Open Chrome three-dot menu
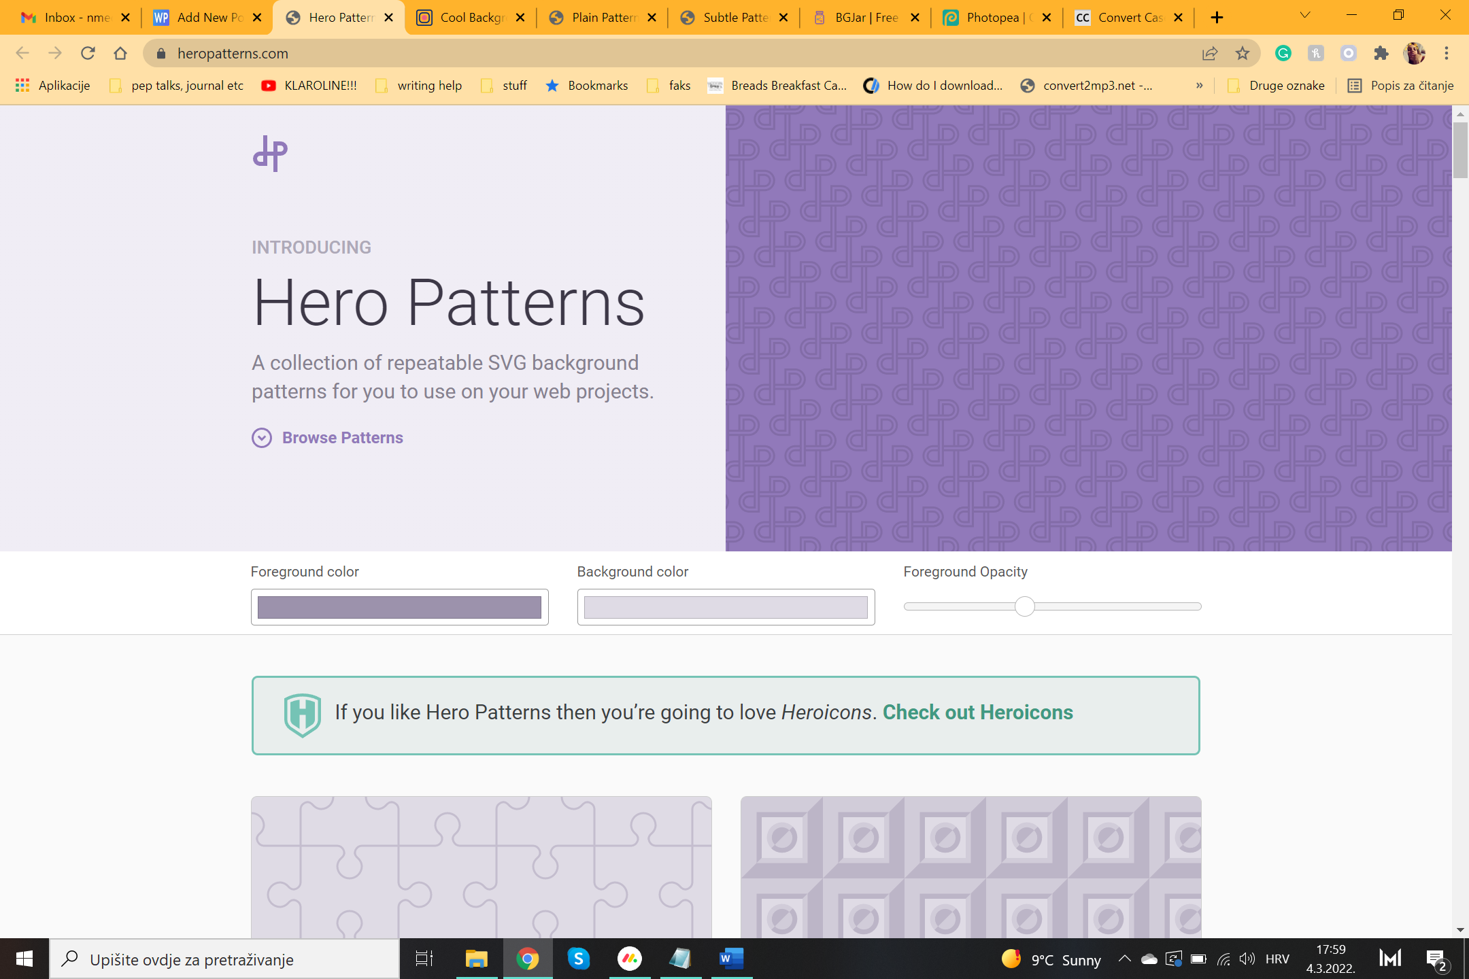Screen dimensions: 1469x979 click(1447, 53)
